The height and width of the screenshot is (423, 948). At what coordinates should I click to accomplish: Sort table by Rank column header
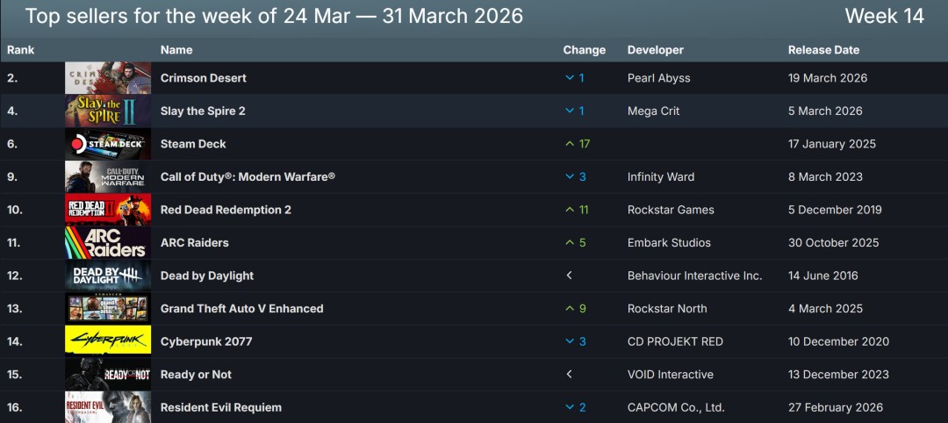tap(21, 50)
